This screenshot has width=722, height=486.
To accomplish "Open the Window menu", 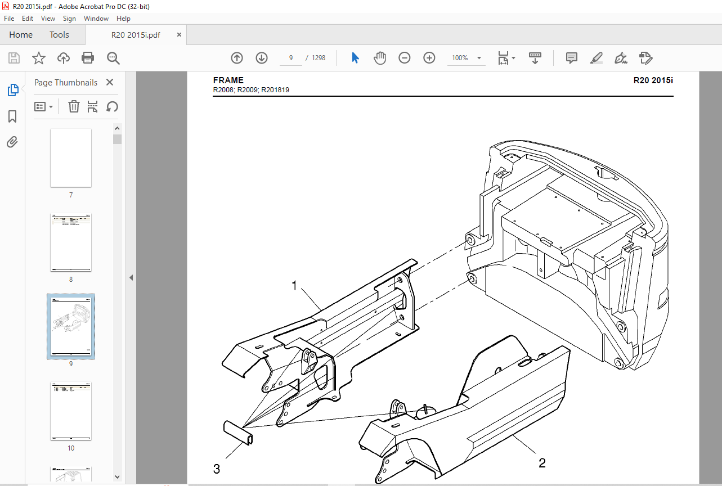I will click(96, 19).
